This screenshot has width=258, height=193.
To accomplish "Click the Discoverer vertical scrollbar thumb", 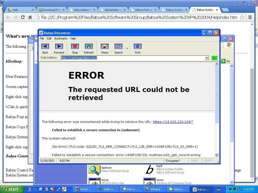I will tap(217, 94).
